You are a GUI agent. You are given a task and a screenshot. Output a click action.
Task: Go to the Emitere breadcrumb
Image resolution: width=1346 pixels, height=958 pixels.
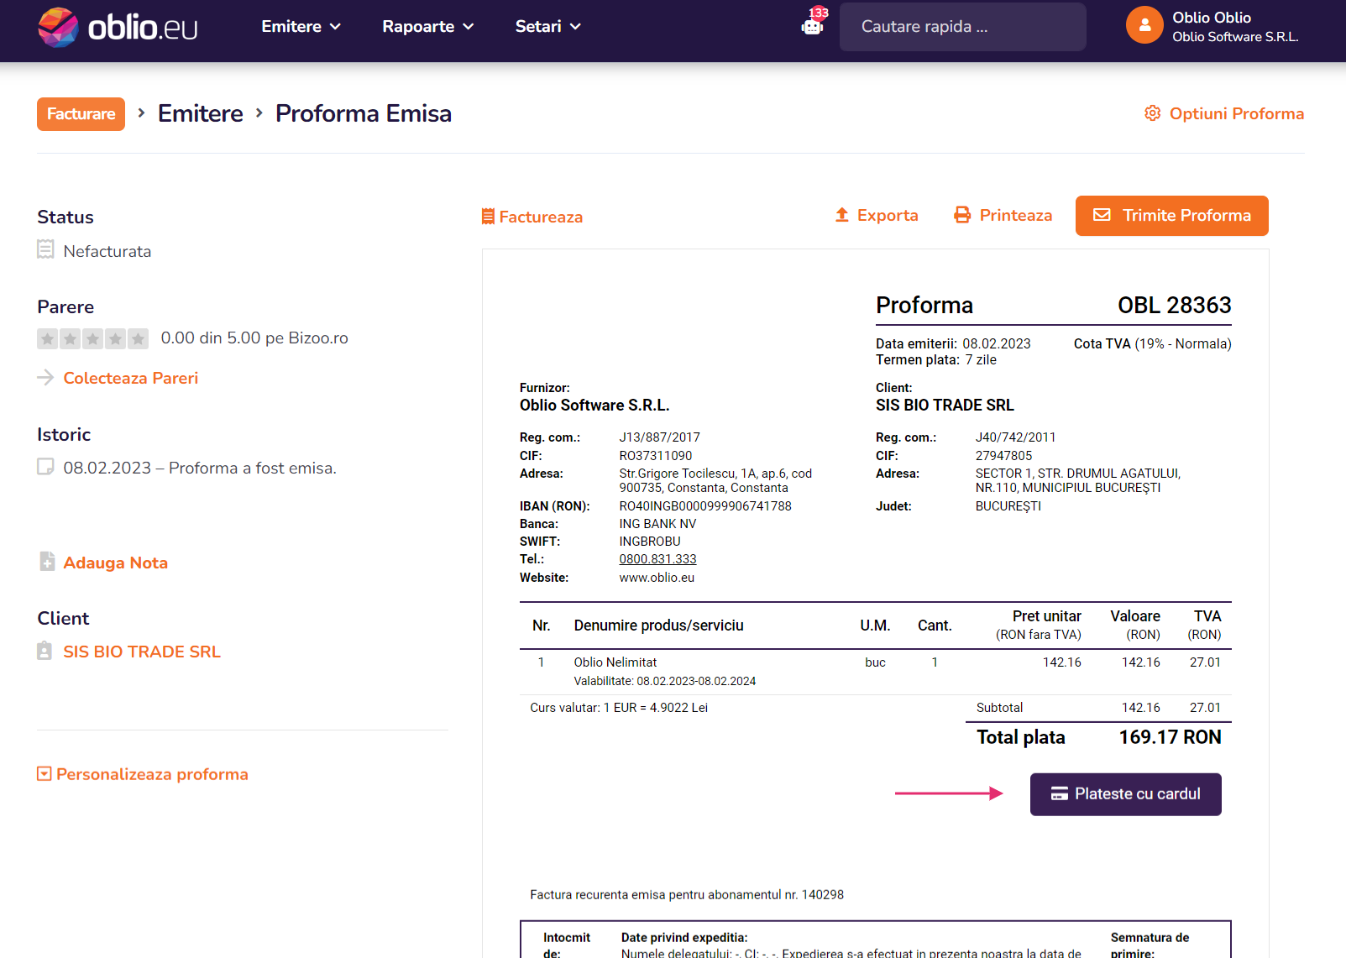[201, 113]
